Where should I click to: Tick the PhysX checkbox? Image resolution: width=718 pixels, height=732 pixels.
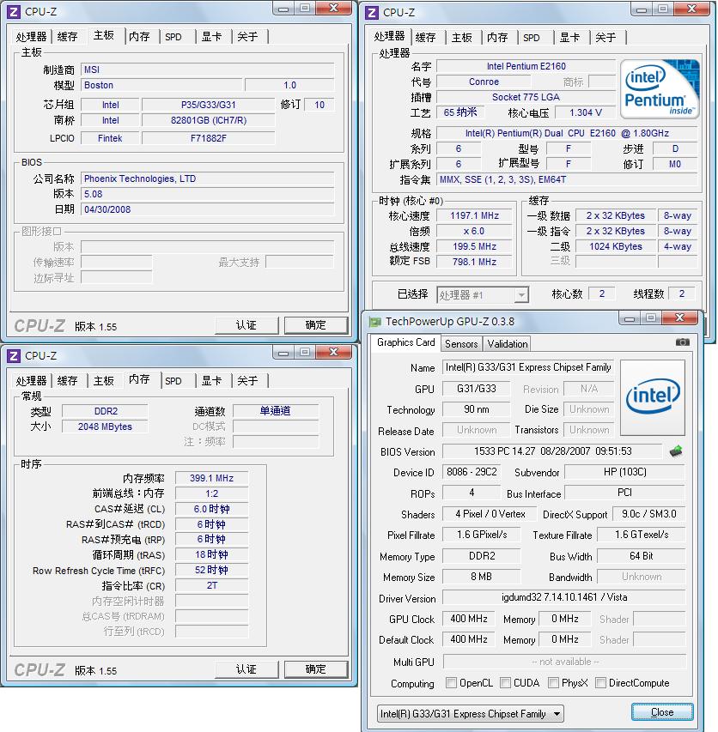553,683
